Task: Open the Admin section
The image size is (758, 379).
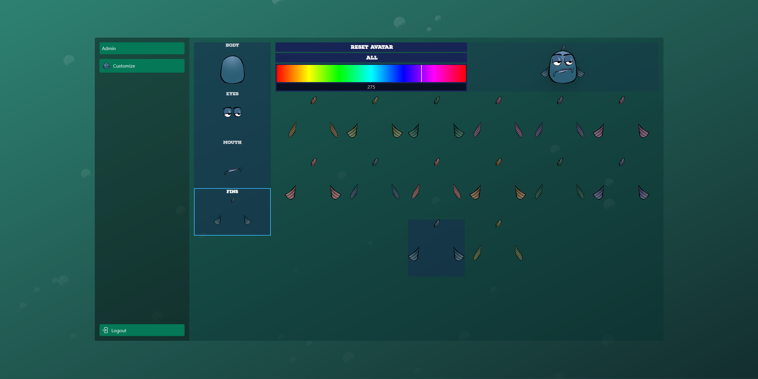Action: [x=142, y=48]
